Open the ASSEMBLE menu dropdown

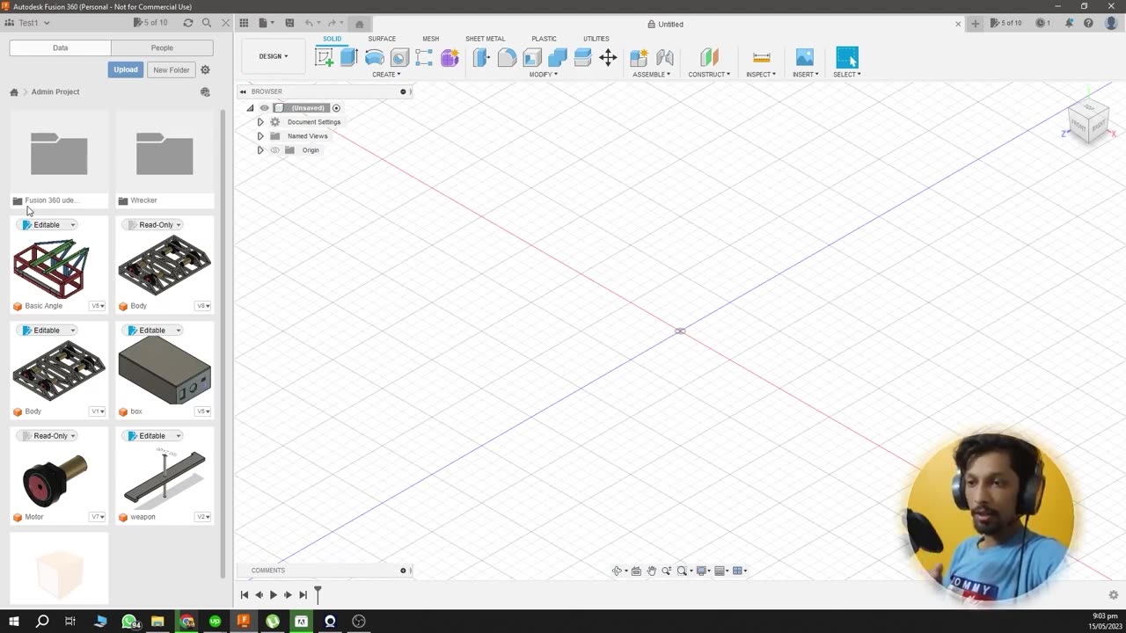[x=652, y=75]
